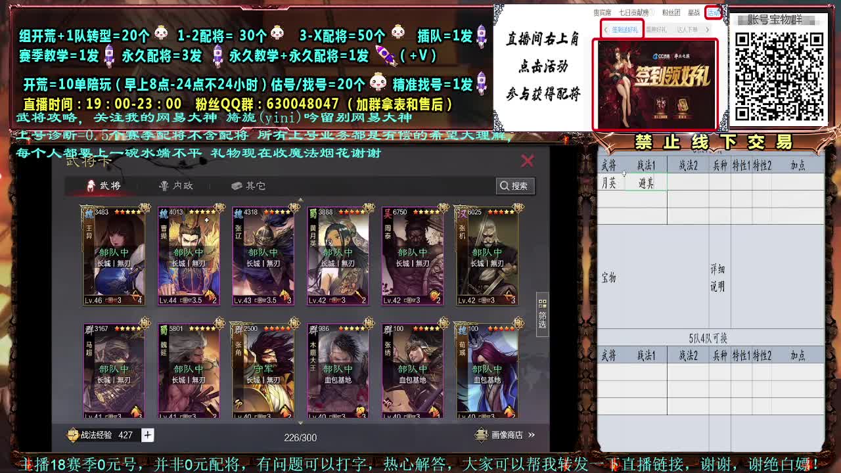Click the helmet icon on 武将 tab
This screenshot has width=841, height=473.
[91, 186]
